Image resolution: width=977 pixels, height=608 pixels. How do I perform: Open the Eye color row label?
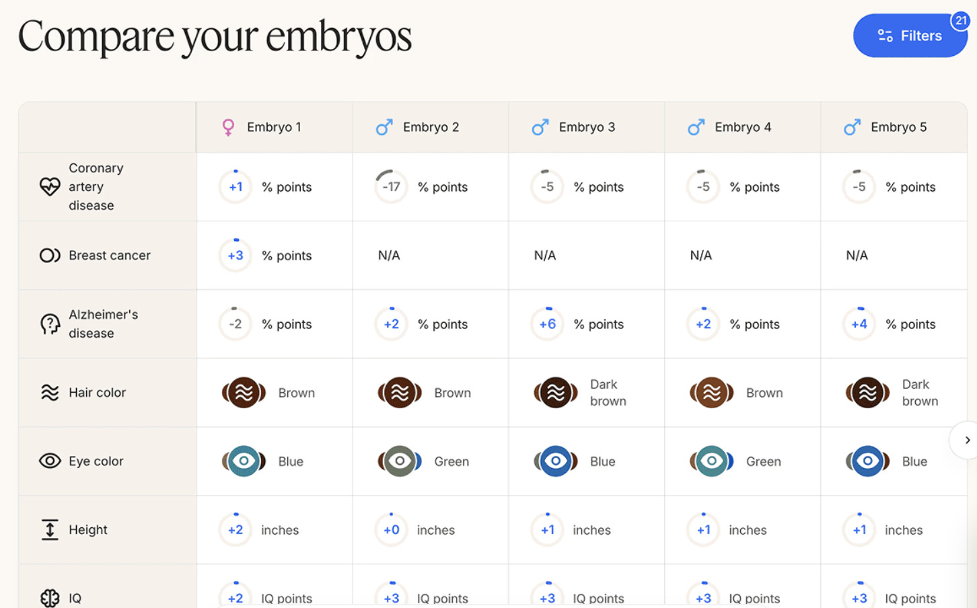96,461
